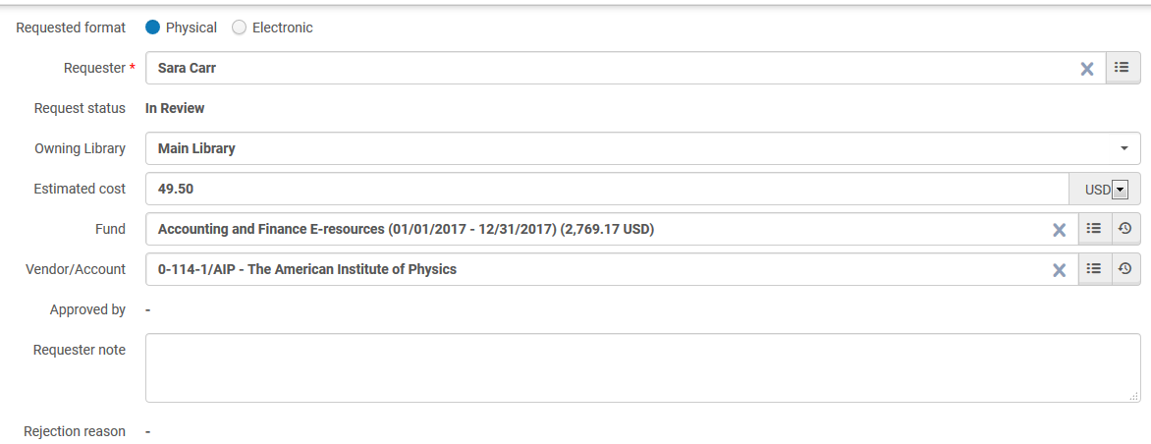Clear the Sara Carr requester value

click(x=1087, y=69)
